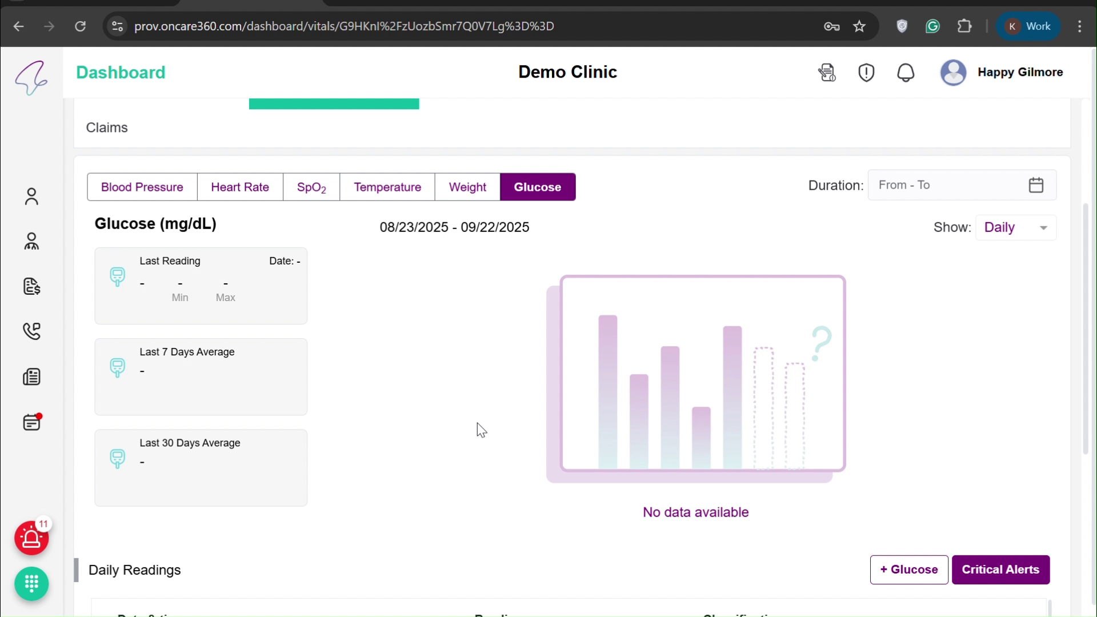The width and height of the screenshot is (1097, 617).
Task: Open Critical Alerts
Action: tap(1002, 570)
